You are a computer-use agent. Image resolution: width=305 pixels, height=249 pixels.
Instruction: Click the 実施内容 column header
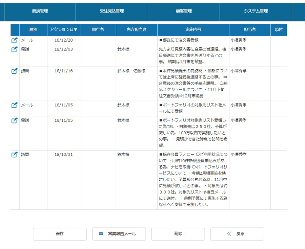tap(193, 30)
